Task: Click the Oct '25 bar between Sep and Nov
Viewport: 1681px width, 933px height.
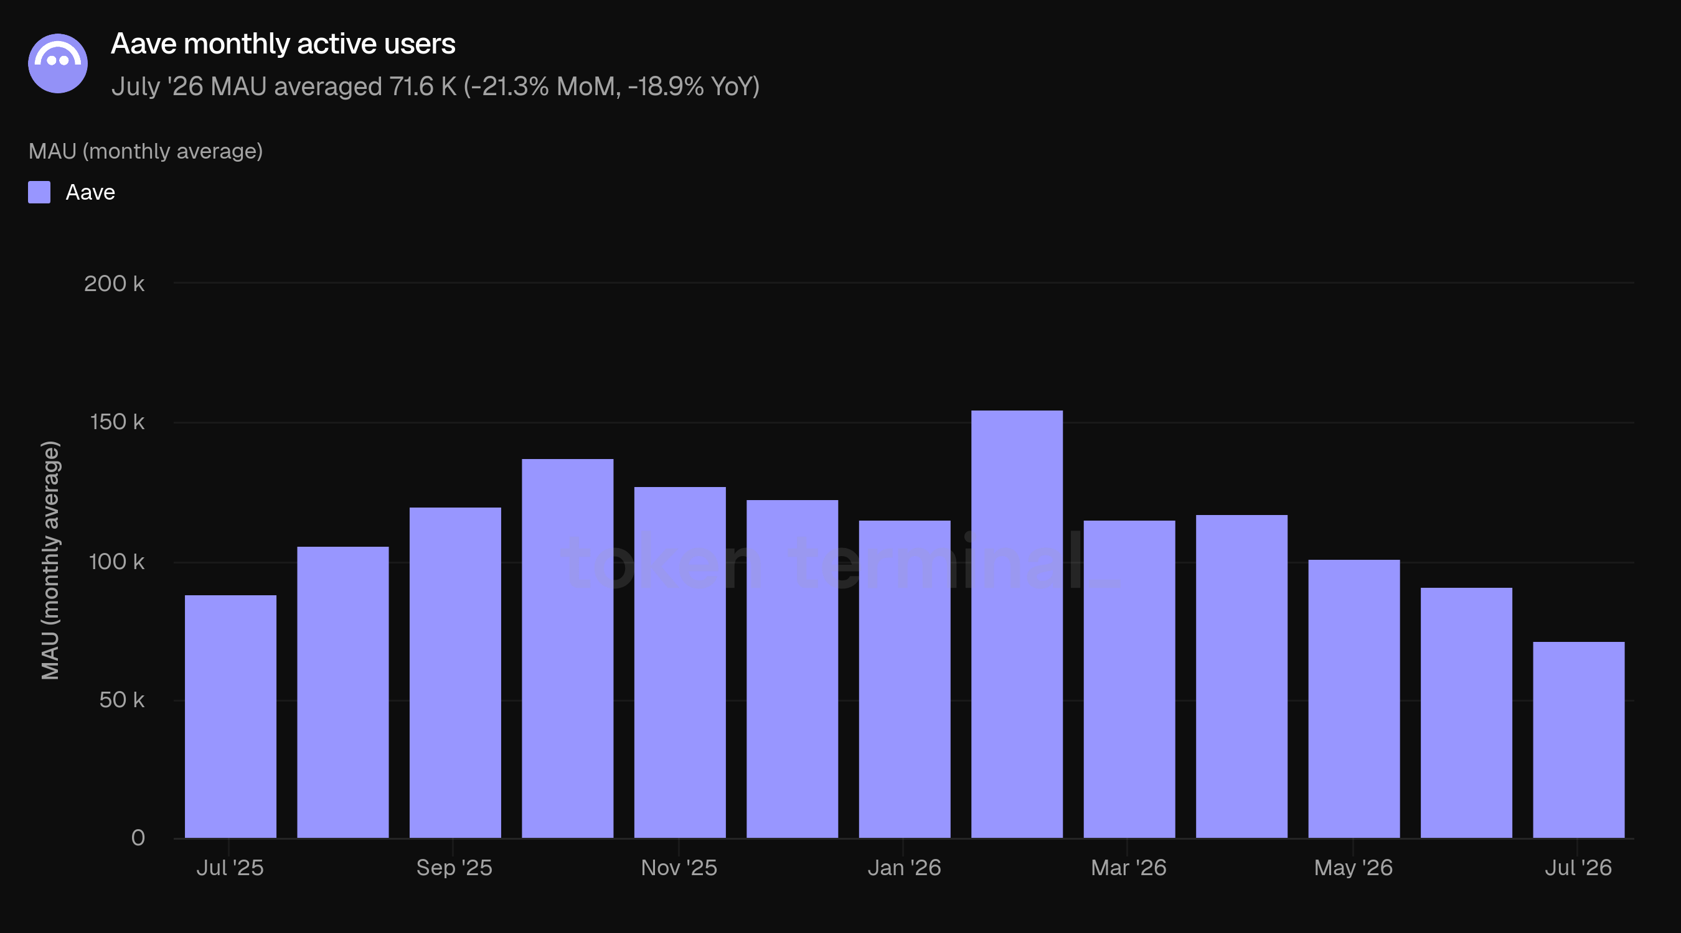Action: (567, 649)
